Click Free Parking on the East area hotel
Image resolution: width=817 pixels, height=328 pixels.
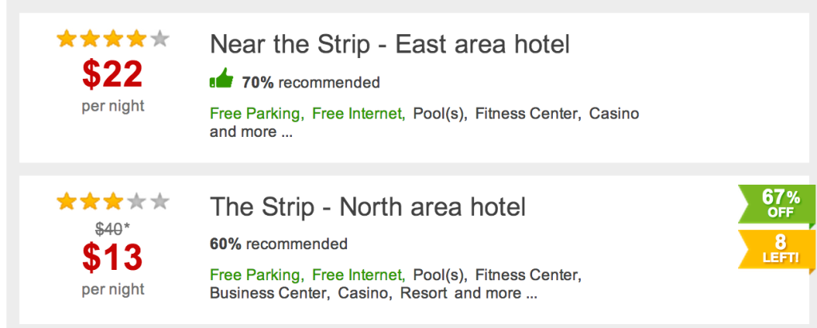(x=257, y=113)
